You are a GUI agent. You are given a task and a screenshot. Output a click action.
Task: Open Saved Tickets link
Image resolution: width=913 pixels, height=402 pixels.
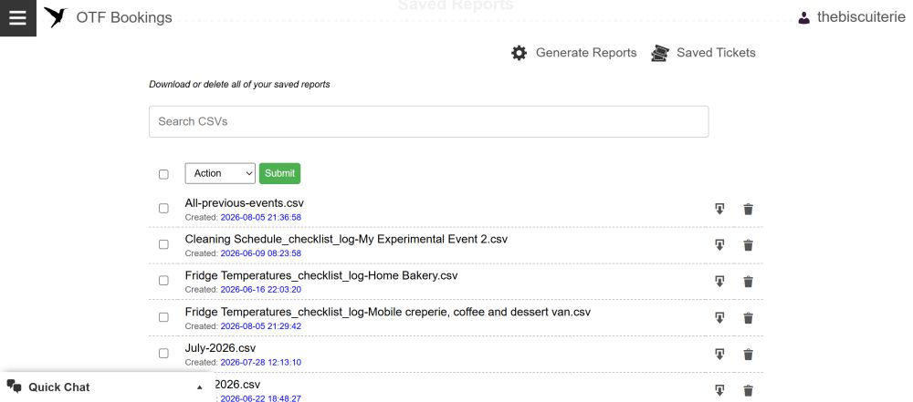716,53
